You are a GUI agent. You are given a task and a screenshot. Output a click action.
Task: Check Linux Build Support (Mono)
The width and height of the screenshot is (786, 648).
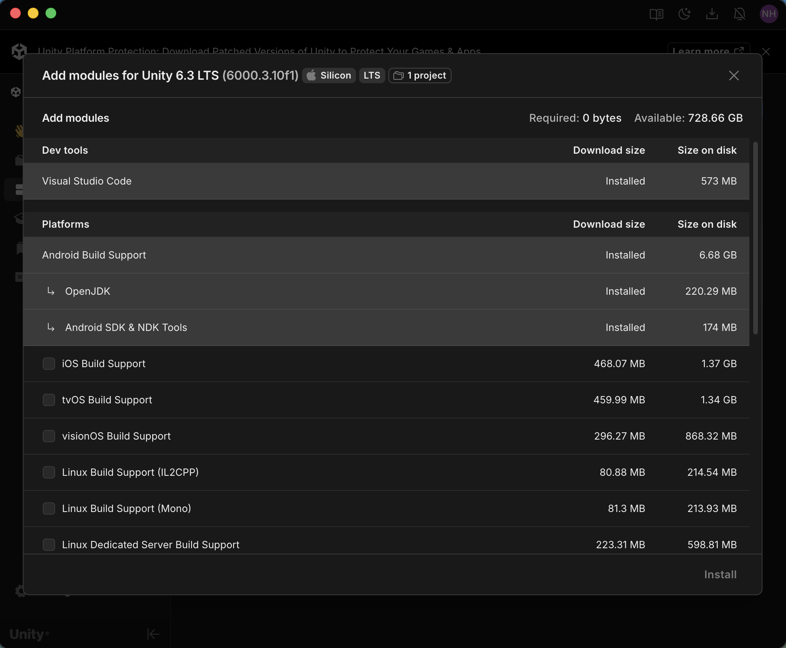coord(49,509)
